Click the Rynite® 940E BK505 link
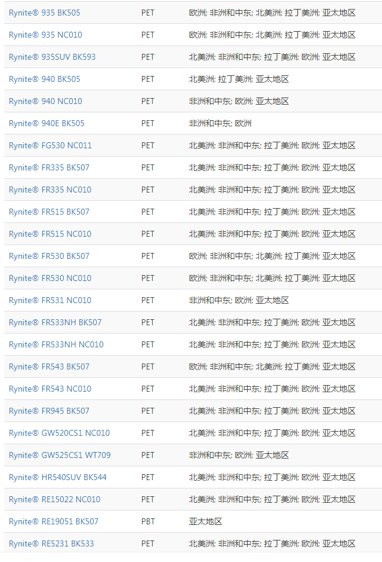Image resolution: width=382 pixels, height=562 pixels. point(47,124)
